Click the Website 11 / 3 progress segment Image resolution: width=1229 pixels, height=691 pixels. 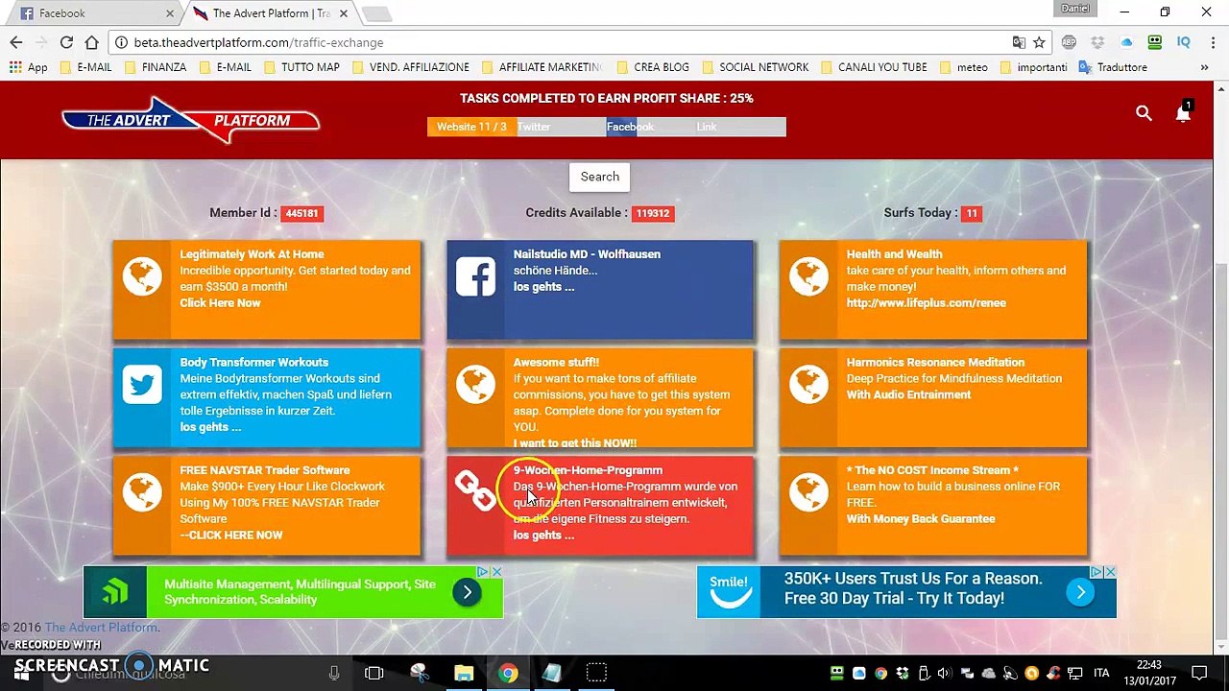tap(471, 127)
